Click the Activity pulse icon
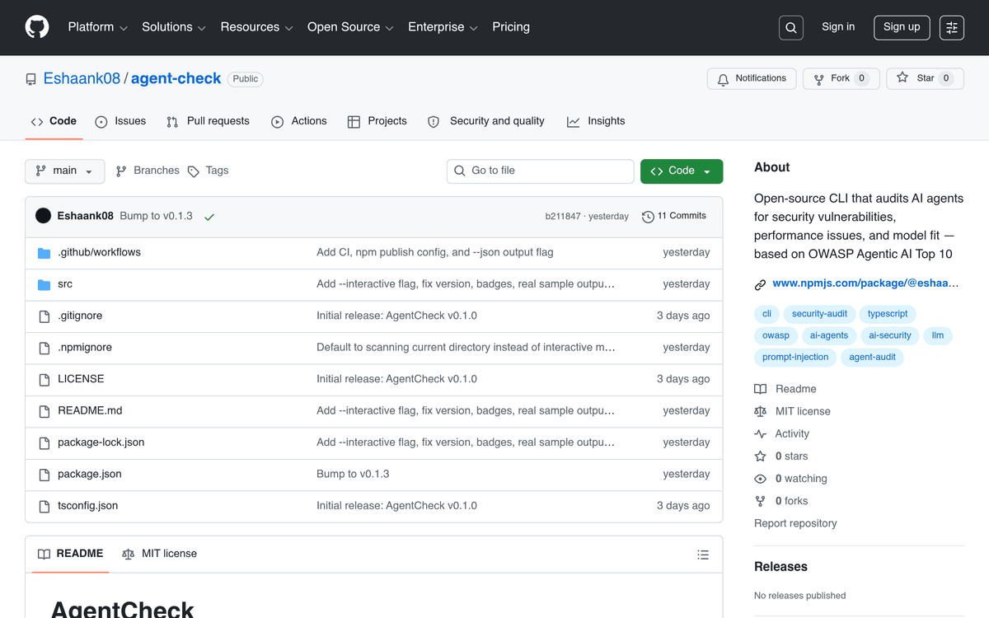The image size is (989, 618). pyautogui.click(x=761, y=434)
